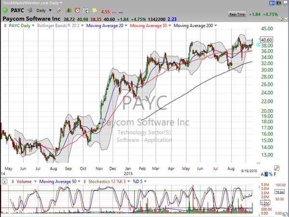Click the red alarm clock alert icon

[78, 10]
